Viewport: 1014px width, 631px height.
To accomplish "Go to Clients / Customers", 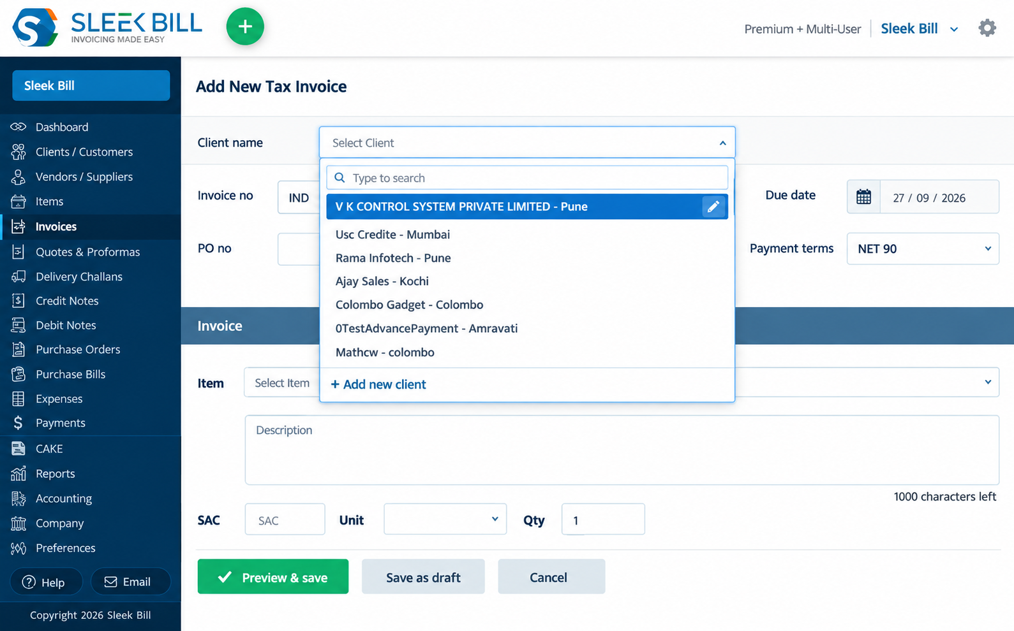I will pos(84,152).
